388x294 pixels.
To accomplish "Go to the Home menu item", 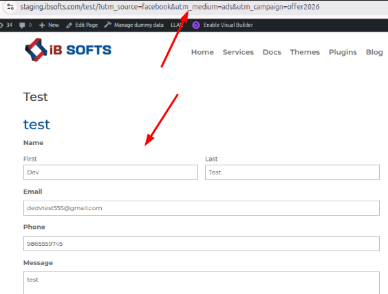I will [x=202, y=52].
